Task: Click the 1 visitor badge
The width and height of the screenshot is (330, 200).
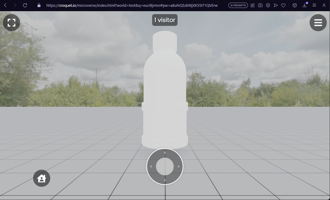Action: coord(165,20)
